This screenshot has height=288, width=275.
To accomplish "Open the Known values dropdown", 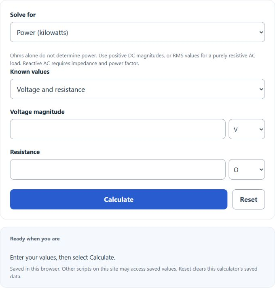I will tap(137, 89).
